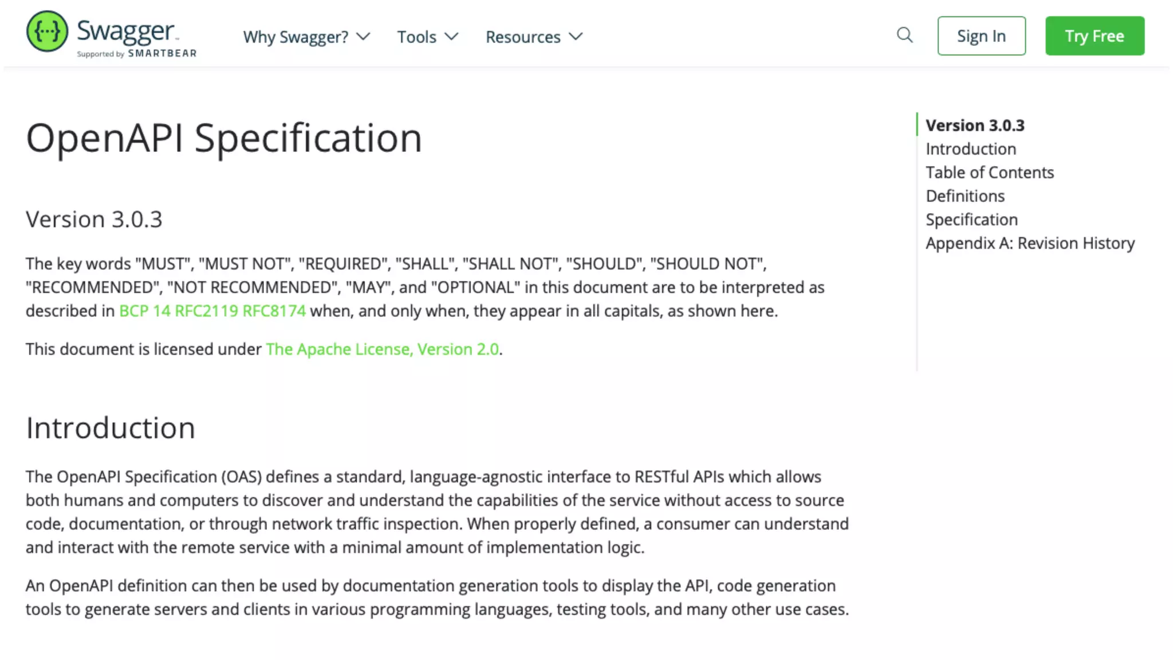Navigate to Definitions in the sidebar

[965, 196]
